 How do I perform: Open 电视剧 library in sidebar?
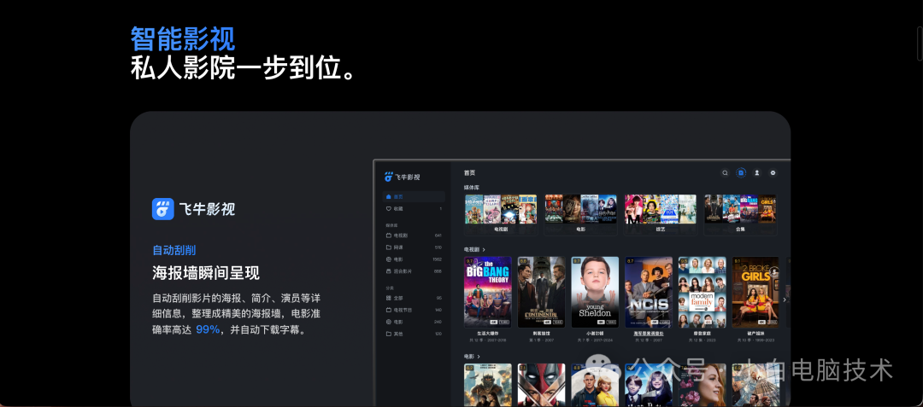414,235
